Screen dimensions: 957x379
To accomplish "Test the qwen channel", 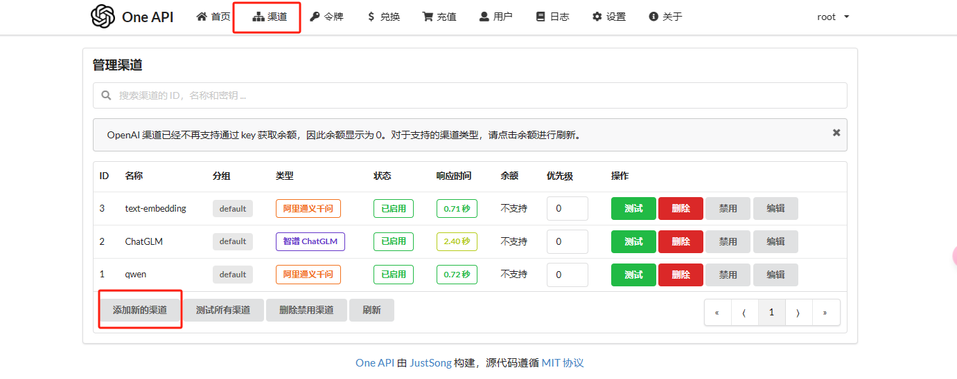I will 633,275.
